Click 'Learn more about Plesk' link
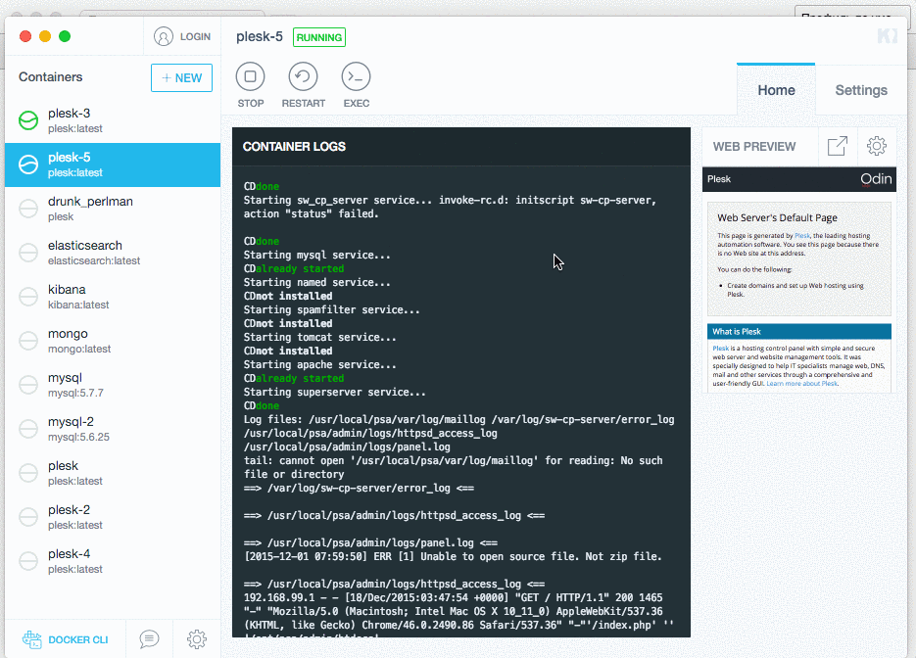The image size is (916, 658). 801,384
